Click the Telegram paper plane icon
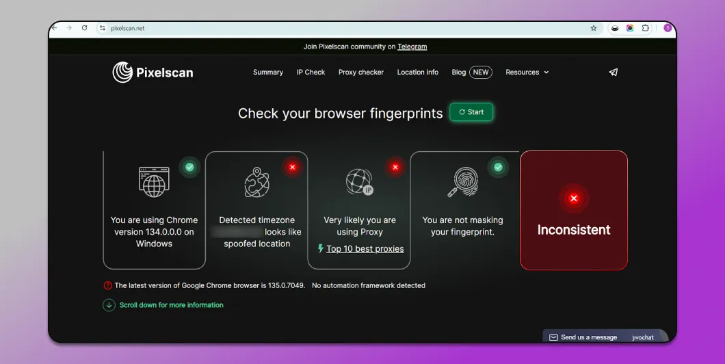 click(x=614, y=73)
